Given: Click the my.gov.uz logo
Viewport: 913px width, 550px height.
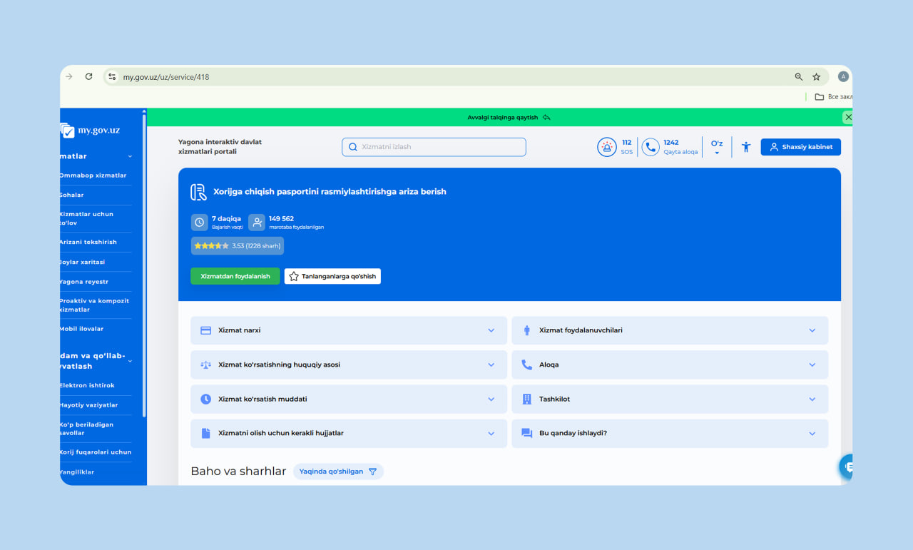Looking at the screenshot, I should 91,131.
